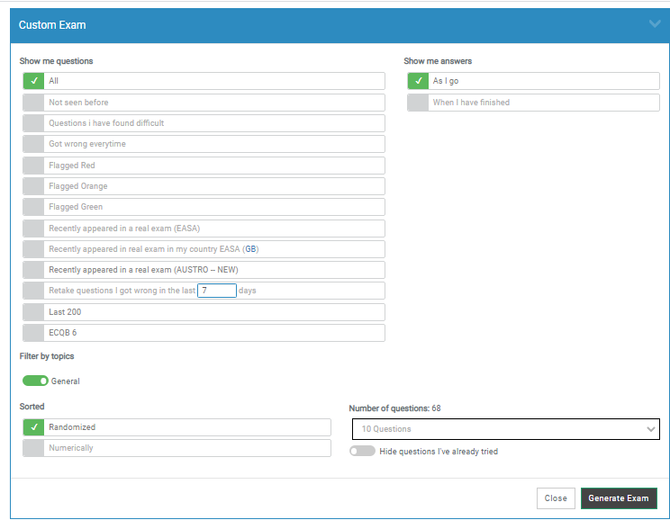Choose the 'ECQB 6' option

coord(34,333)
